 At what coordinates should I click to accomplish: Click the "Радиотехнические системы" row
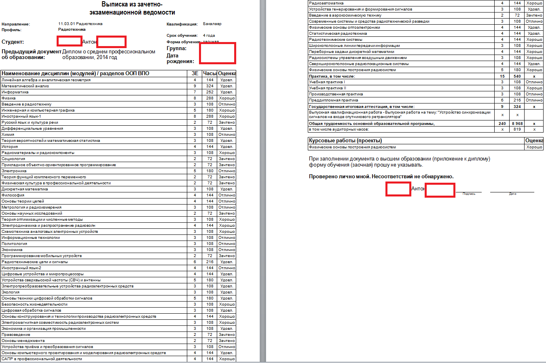pyautogui.click(x=425, y=40)
